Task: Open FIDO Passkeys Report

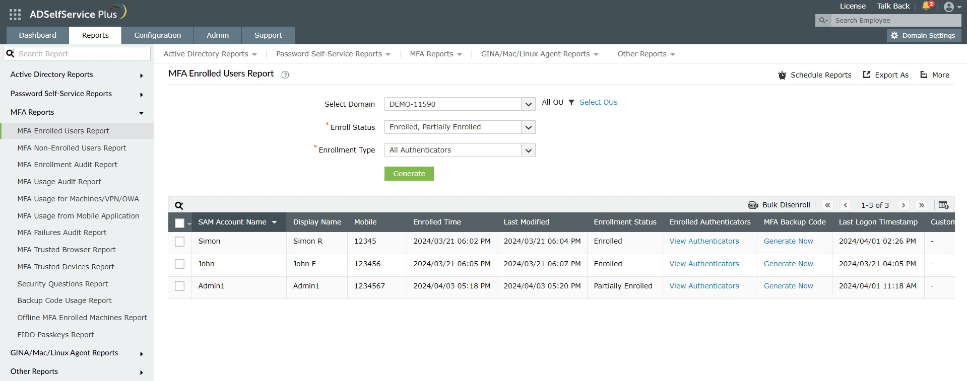Action: coord(55,335)
